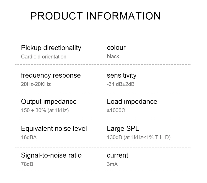Click the ≥1000Ω value text
Screen dimensions: 207x183
(116, 110)
